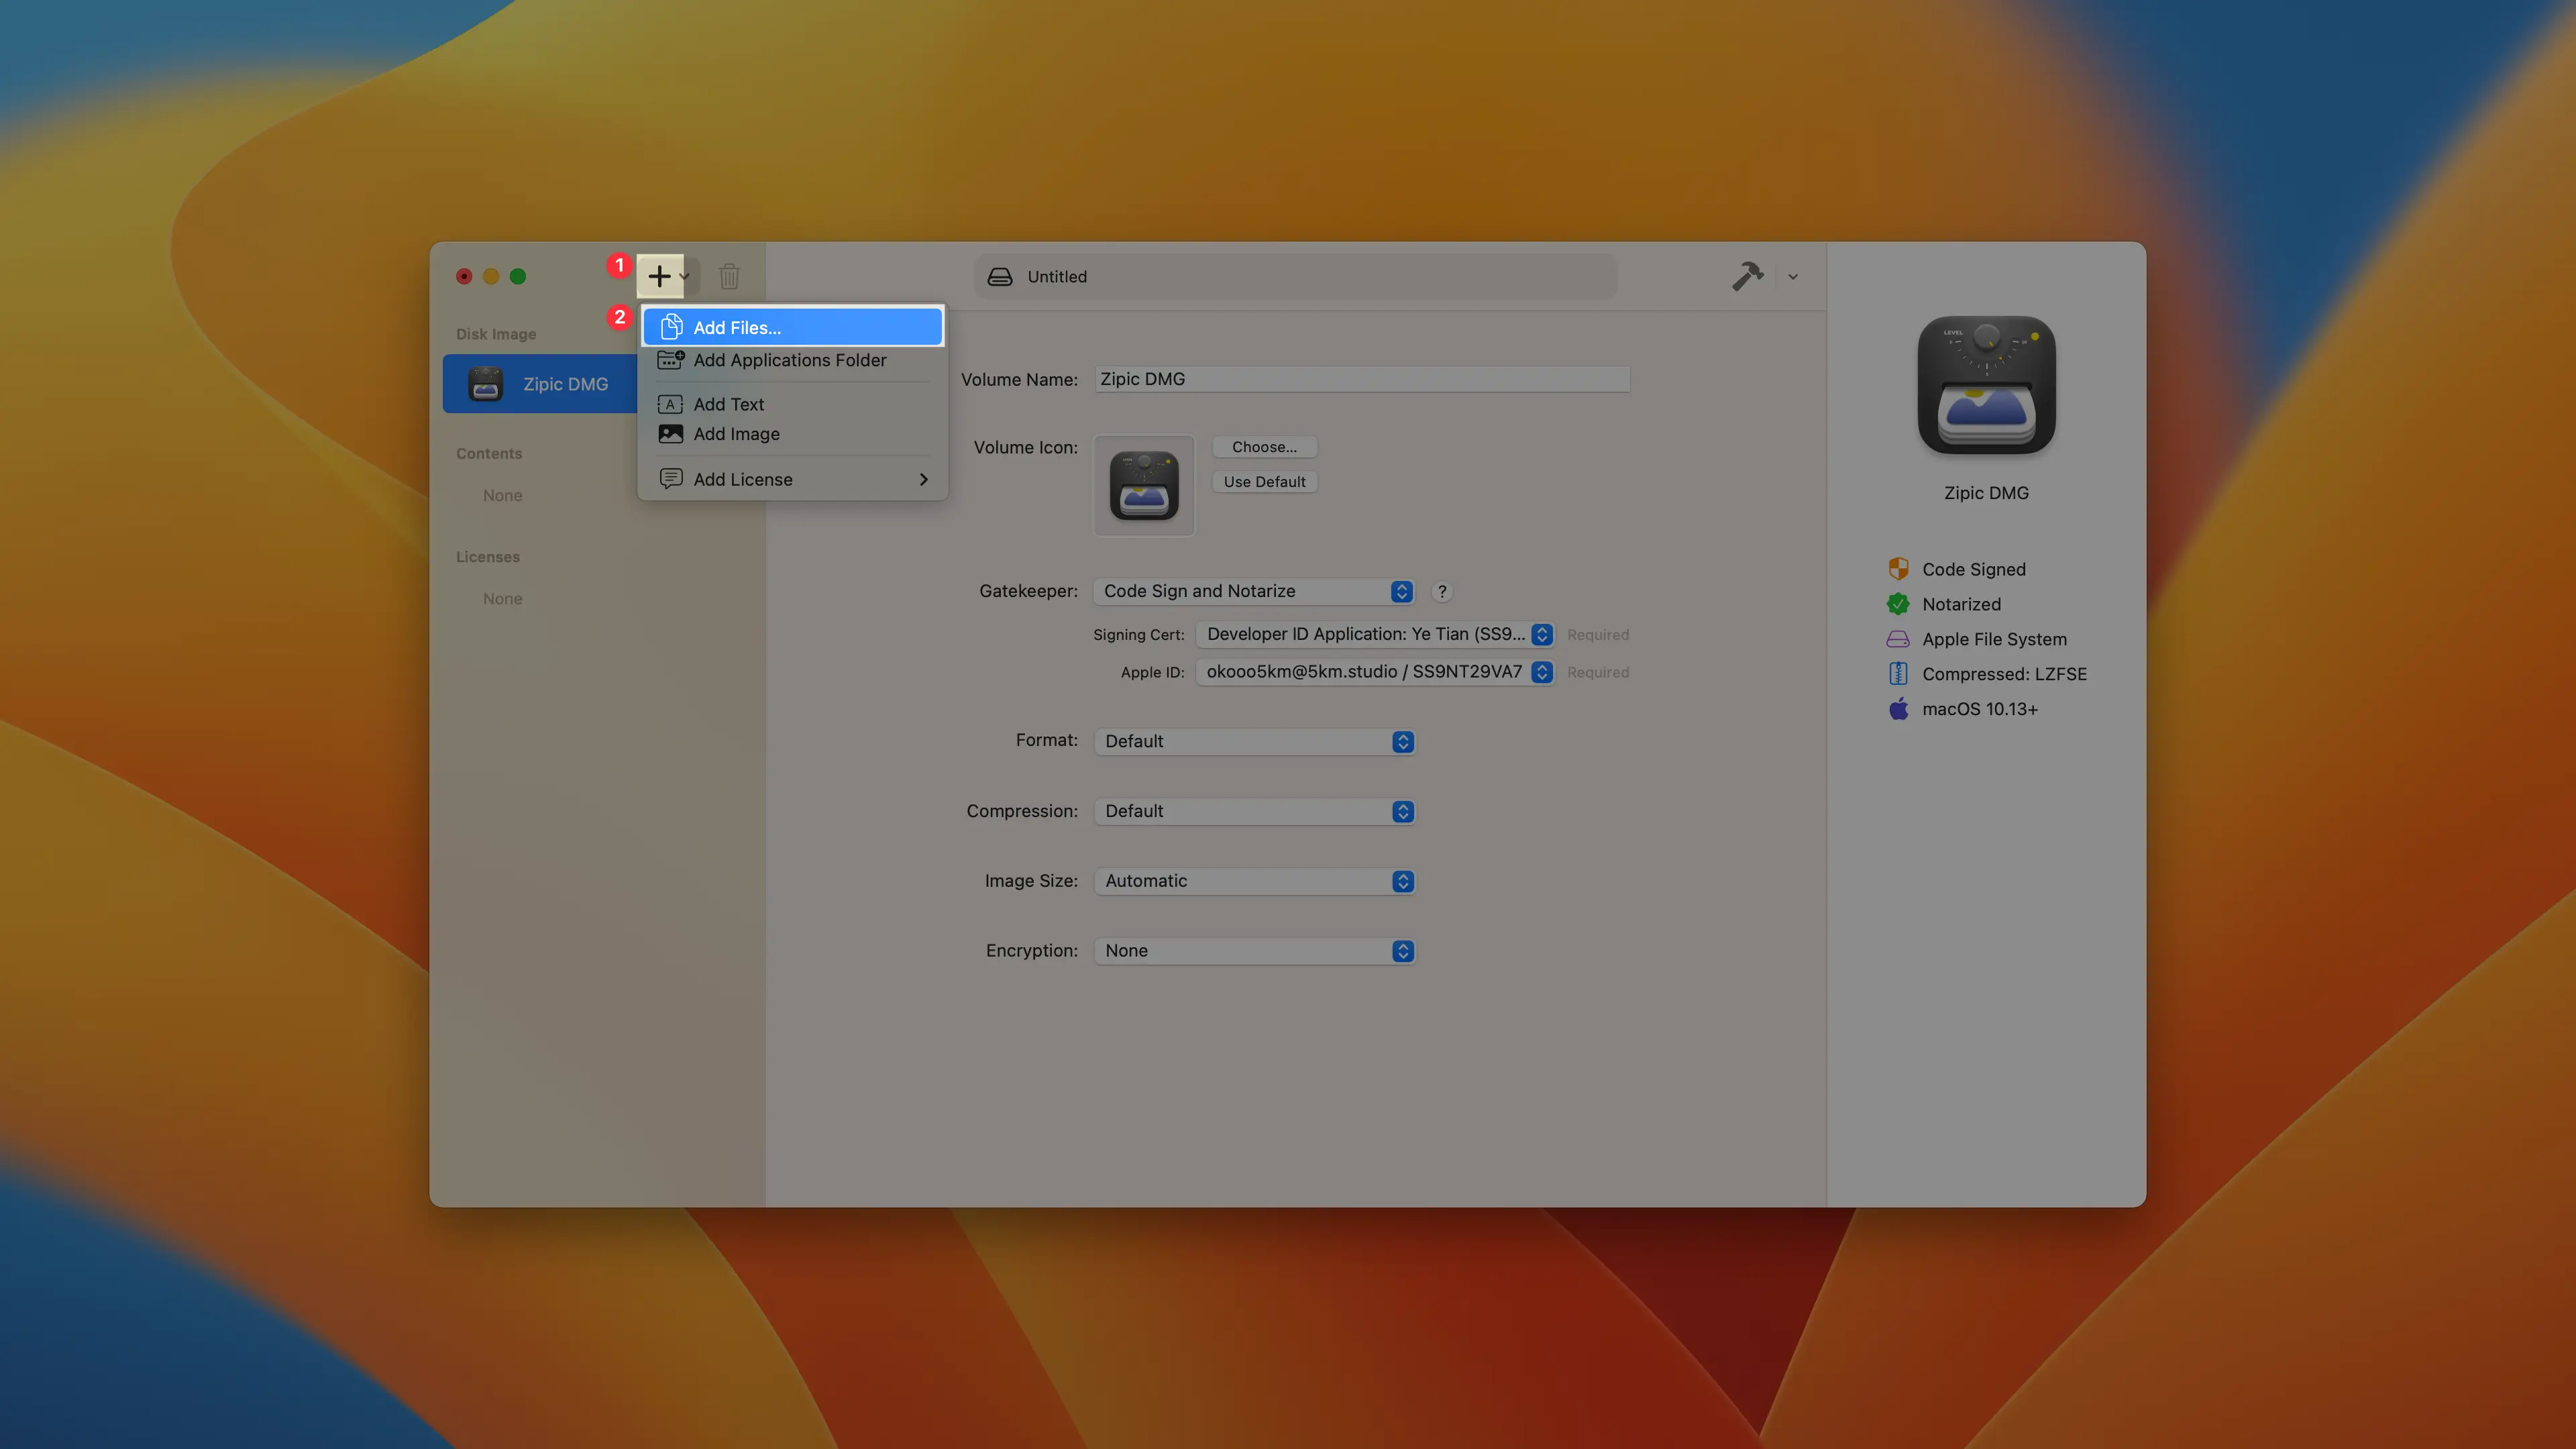The height and width of the screenshot is (1449, 2576).
Task: Click the Licenses sidebar heading
Action: pyautogui.click(x=488, y=557)
